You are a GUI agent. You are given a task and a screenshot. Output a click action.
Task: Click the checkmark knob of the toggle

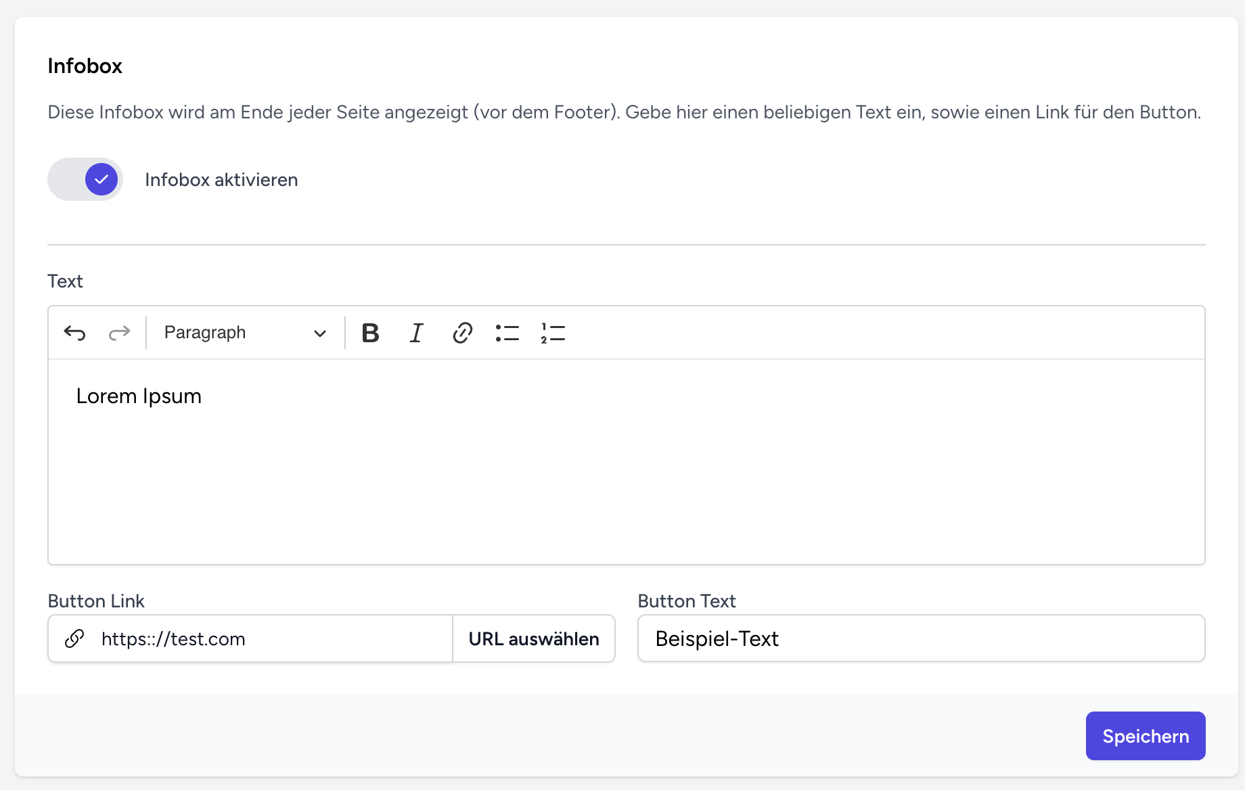point(101,179)
